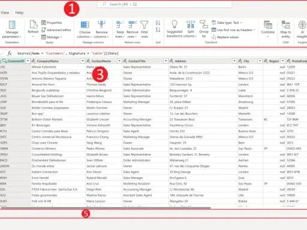Screen dimensions: 307x230
Task: Click the fx formula icon
Action: click(10, 53)
